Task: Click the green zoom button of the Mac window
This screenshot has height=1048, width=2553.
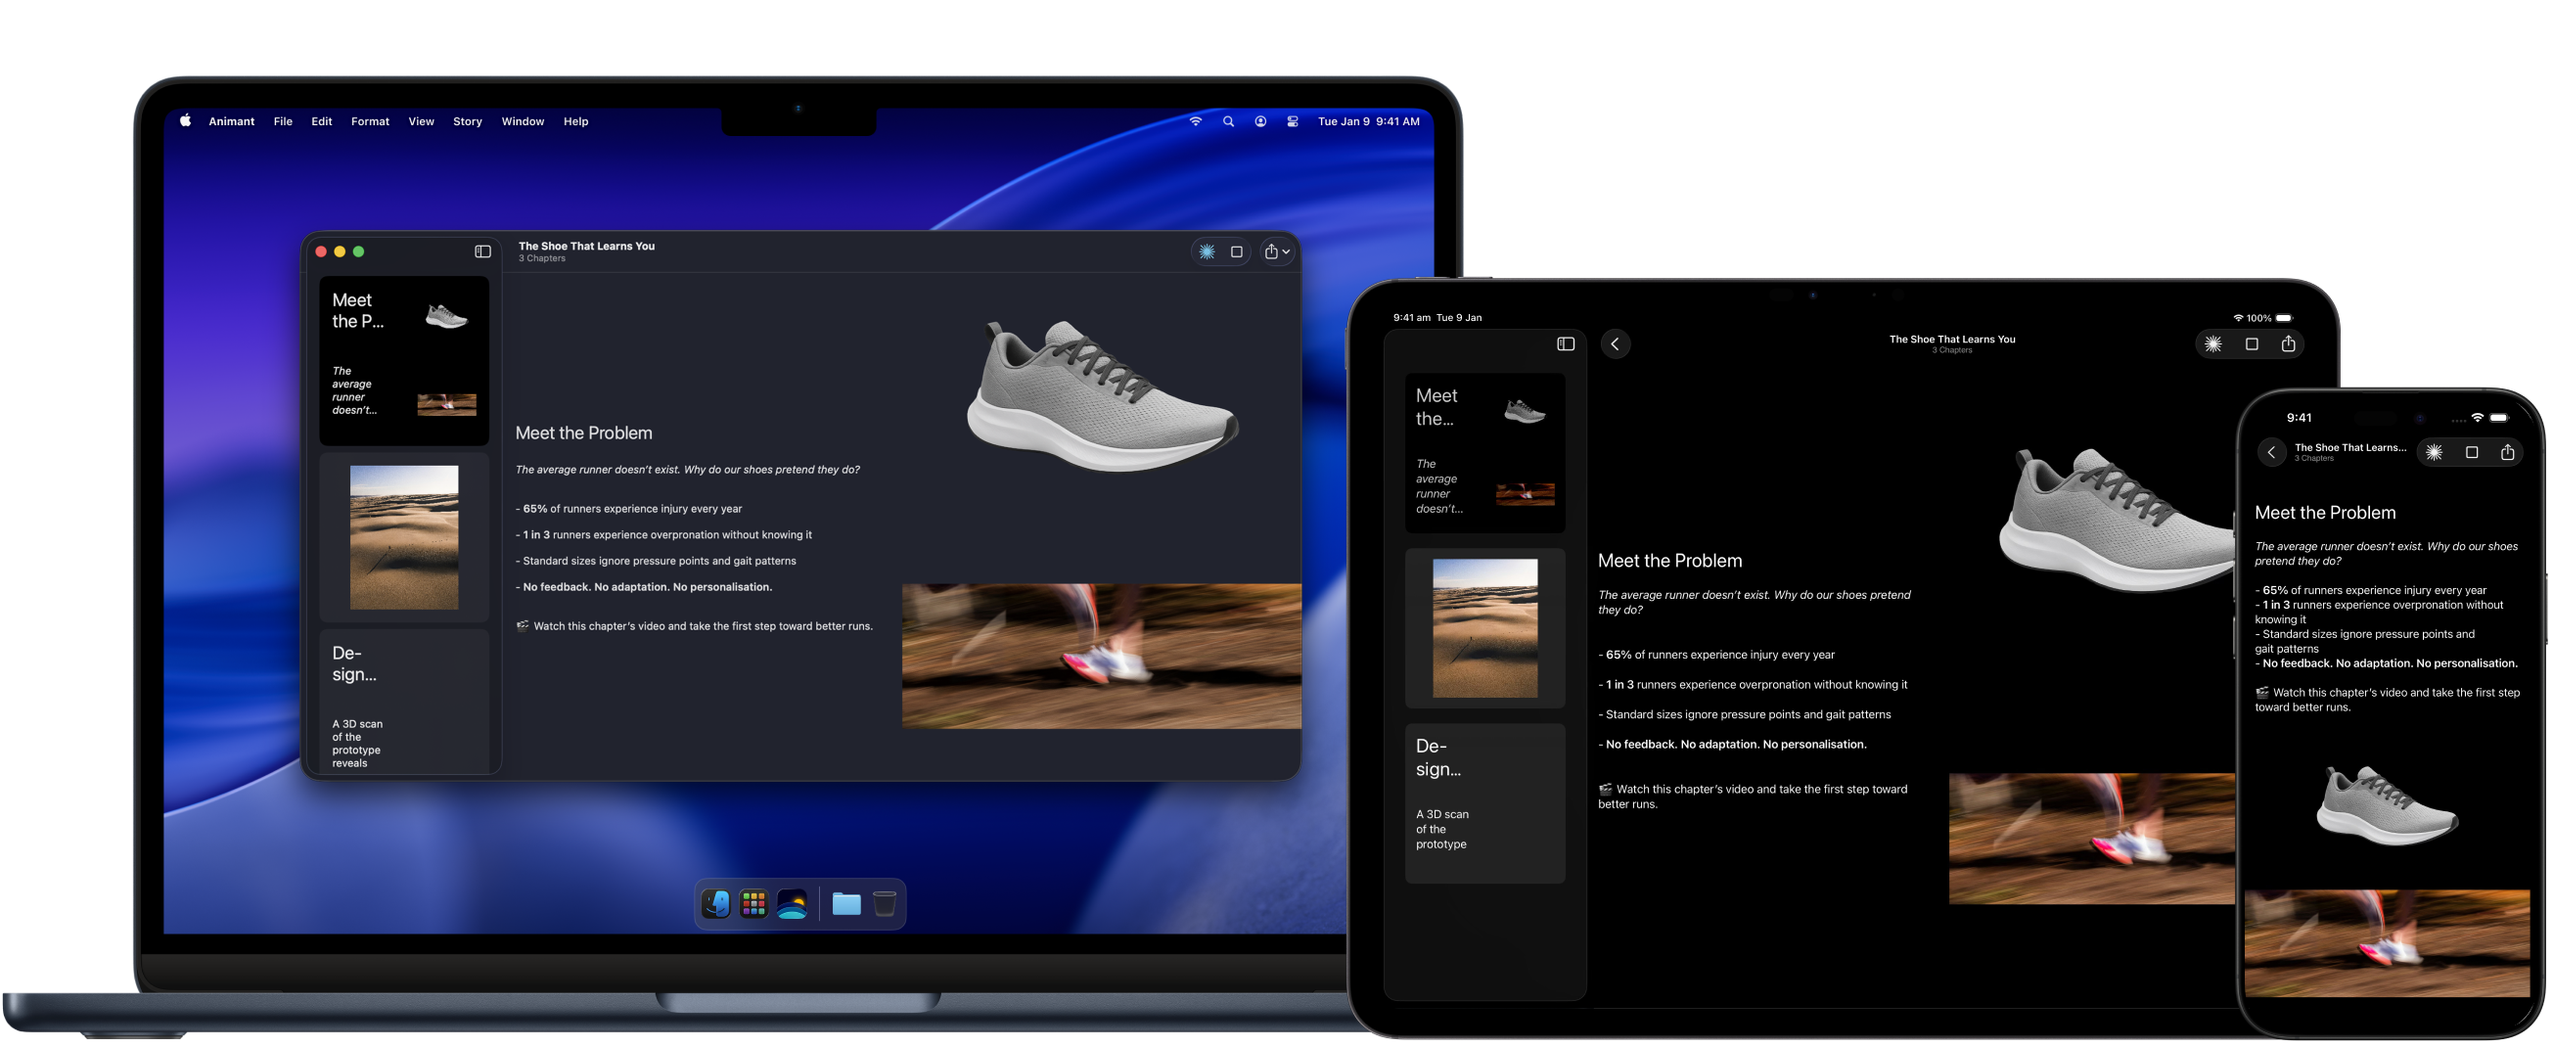Action: pos(359,251)
